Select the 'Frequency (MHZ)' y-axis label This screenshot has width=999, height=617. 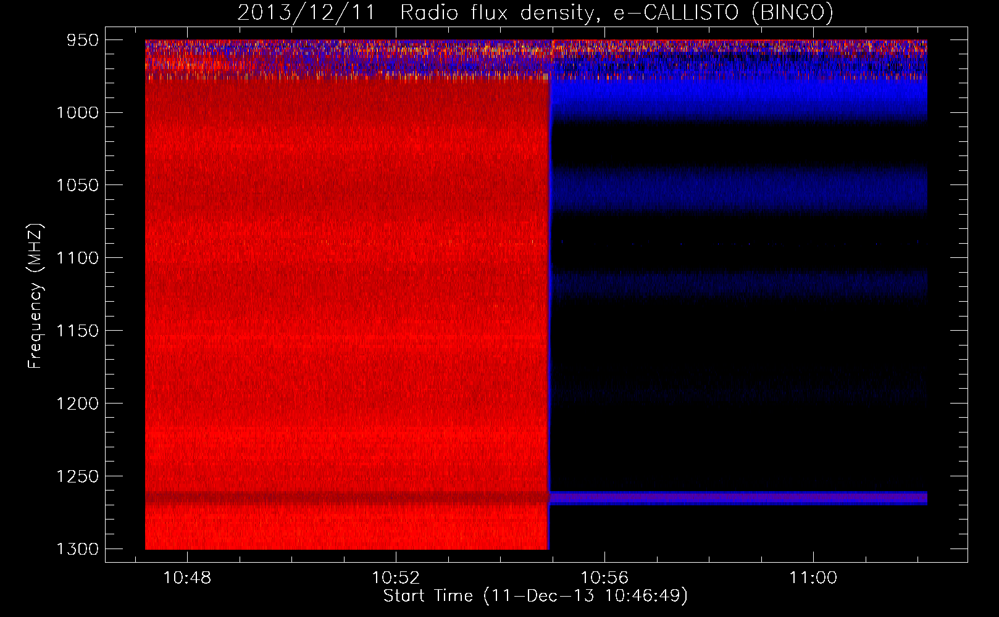[x=35, y=296]
